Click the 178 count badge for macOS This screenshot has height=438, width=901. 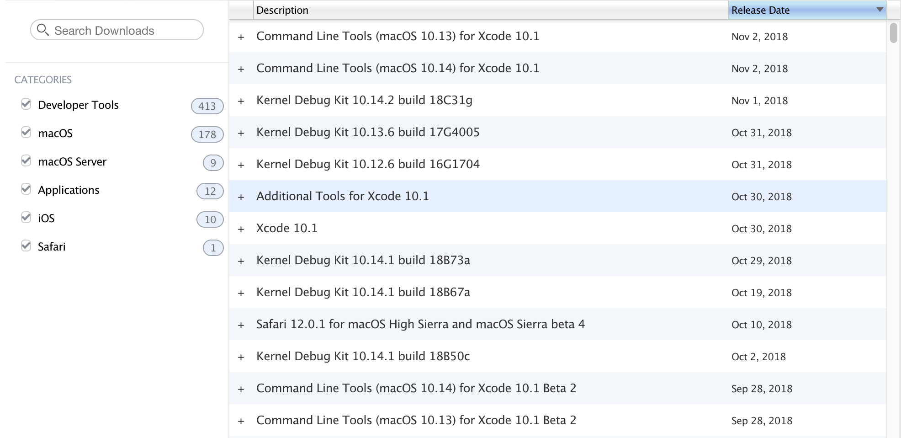(x=207, y=134)
